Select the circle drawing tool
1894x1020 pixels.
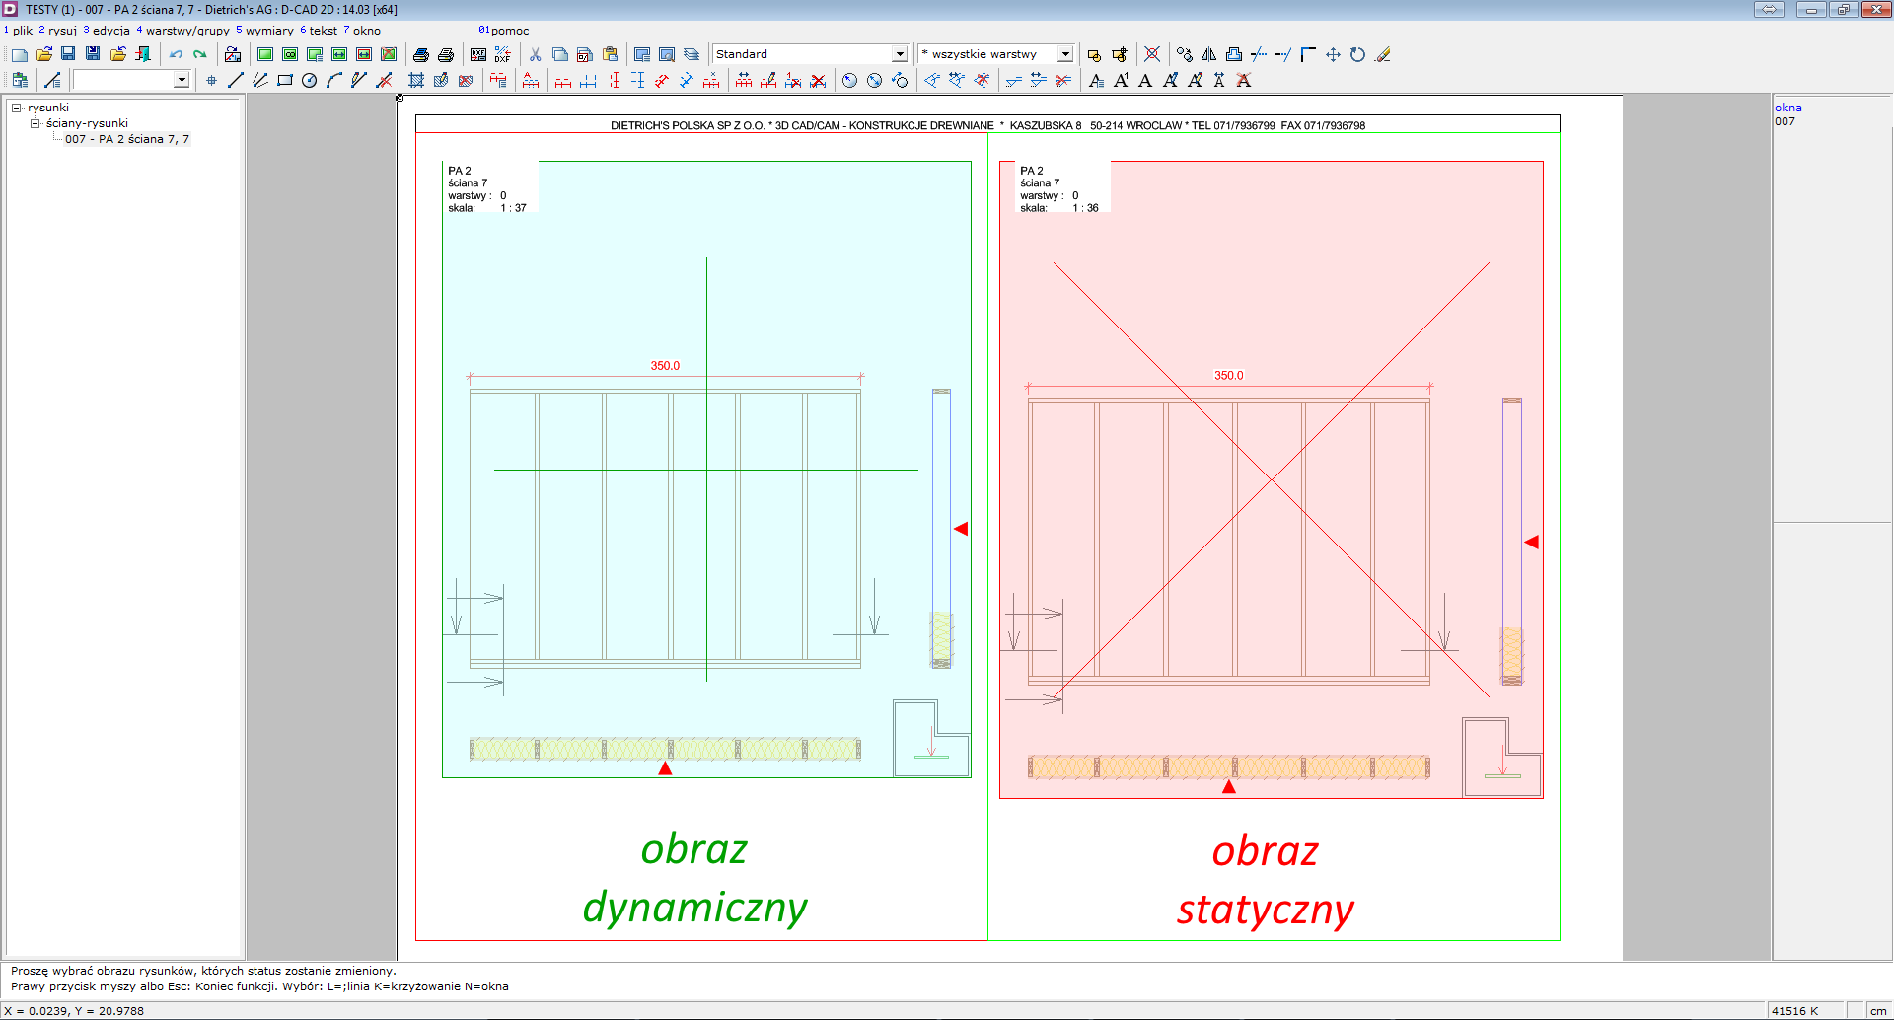click(x=310, y=81)
